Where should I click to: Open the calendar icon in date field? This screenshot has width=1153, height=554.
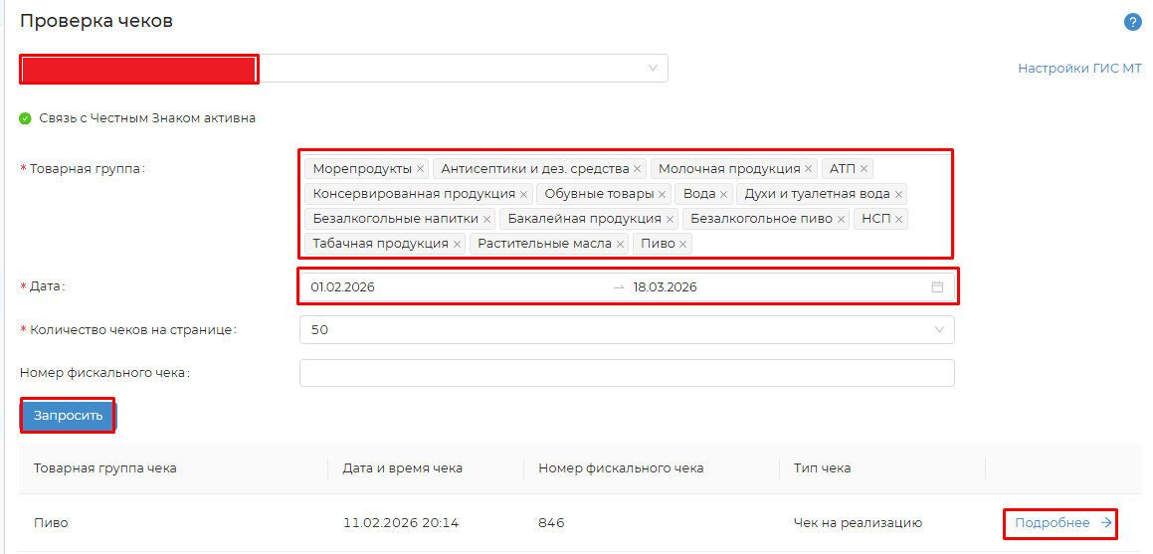coord(936,287)
